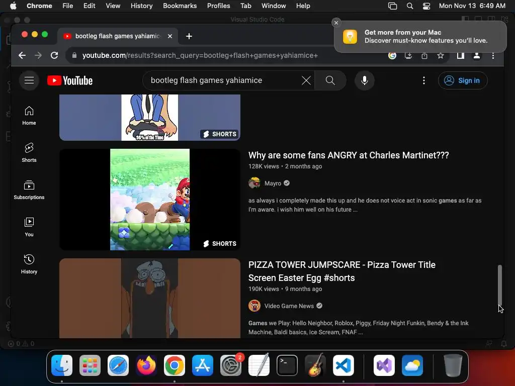The width and height of the screenshot is (515, 386).
Task: Open System Settings from the Dock
Action: pos(230,365)
